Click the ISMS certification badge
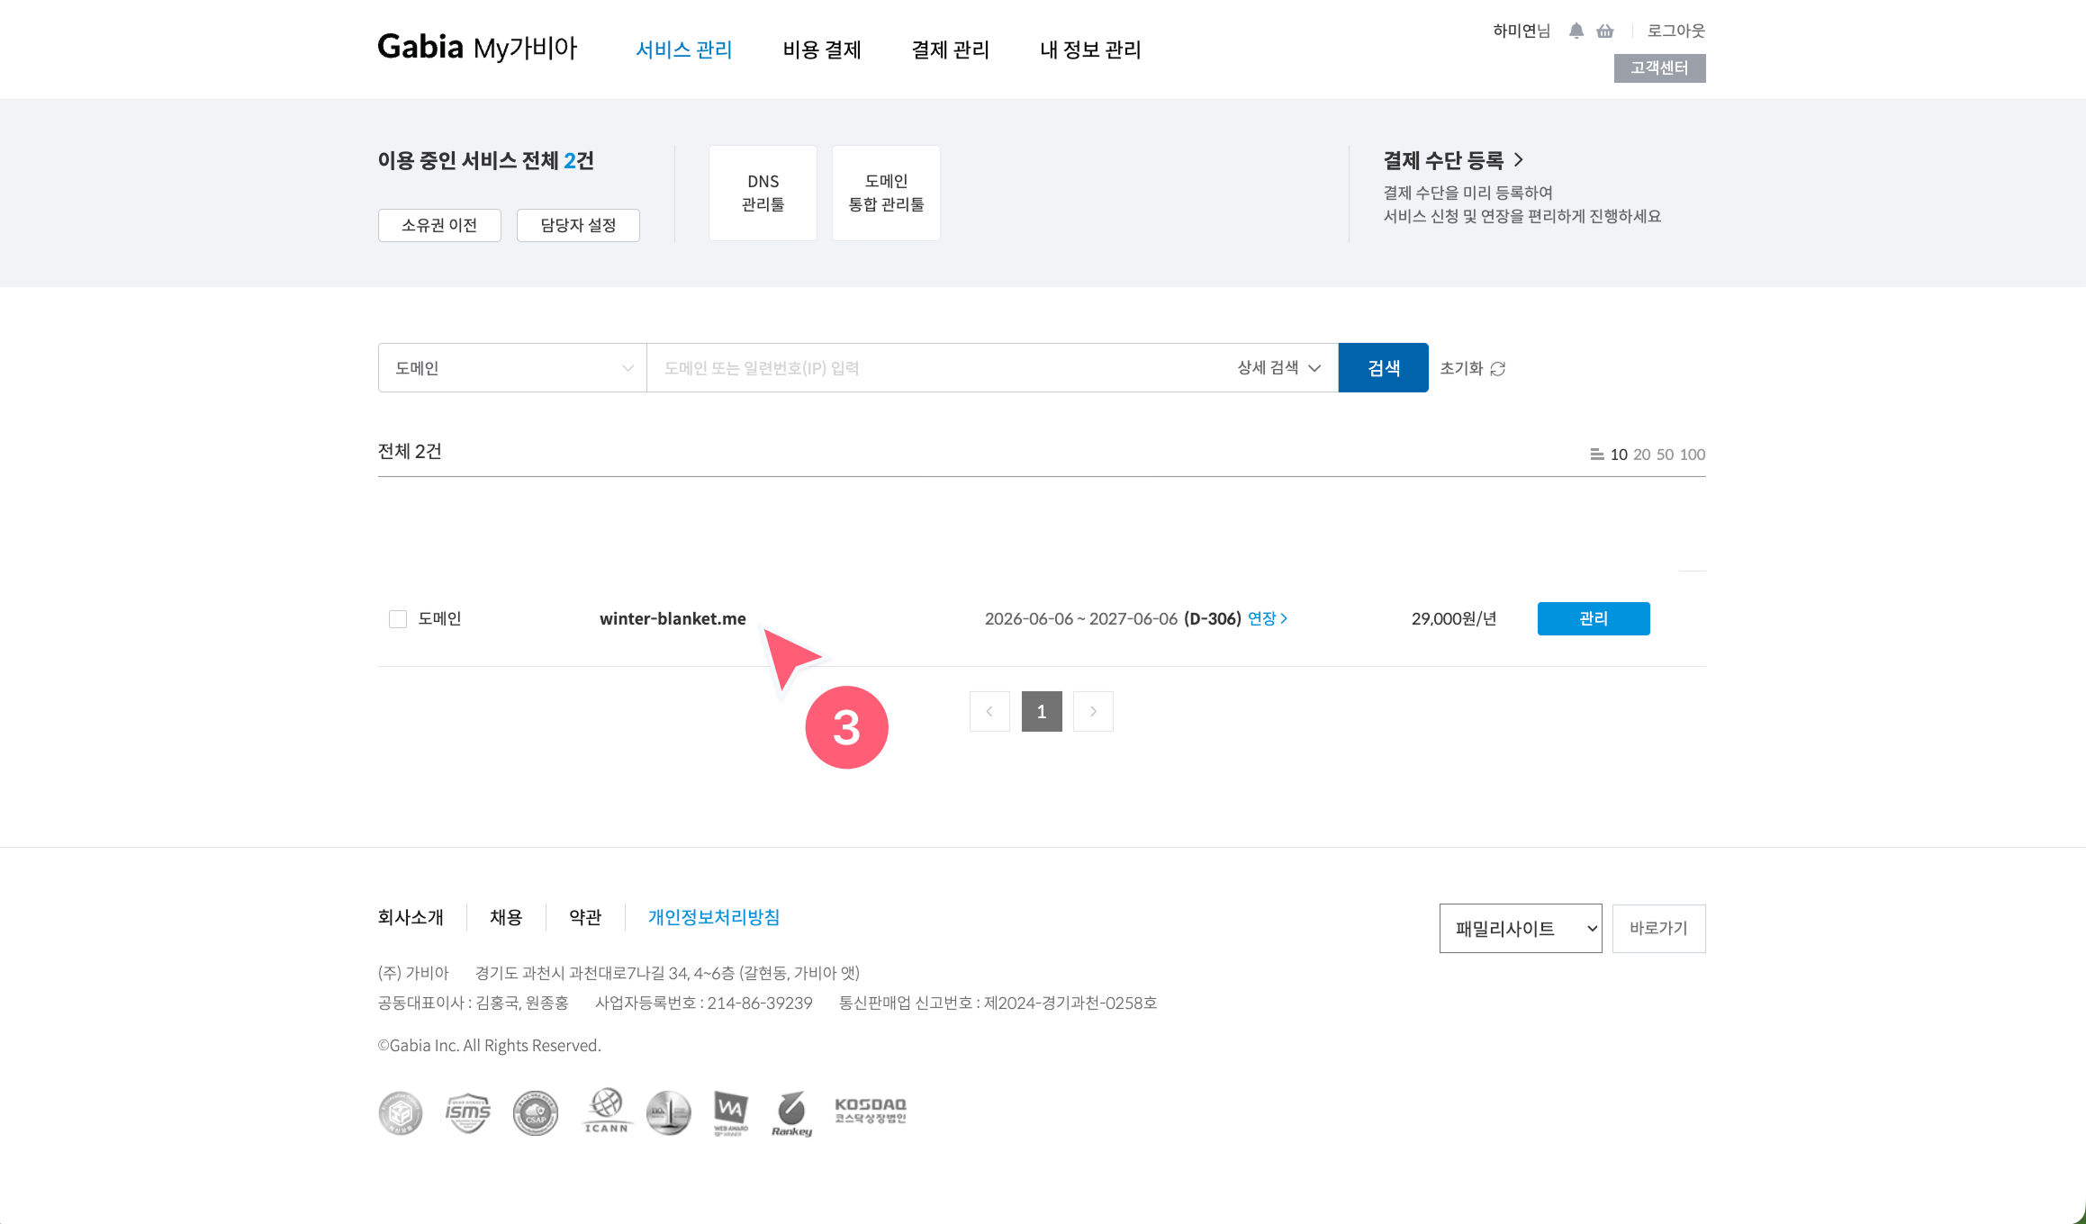 (468, 1113)
